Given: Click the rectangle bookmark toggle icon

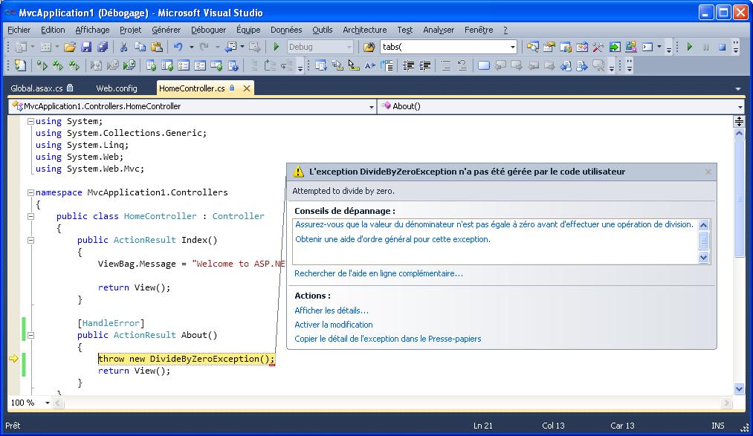Looking at the screenshot, I should tap(484, 65).
